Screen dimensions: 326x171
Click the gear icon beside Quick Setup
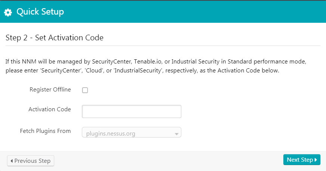click(8, 12)
